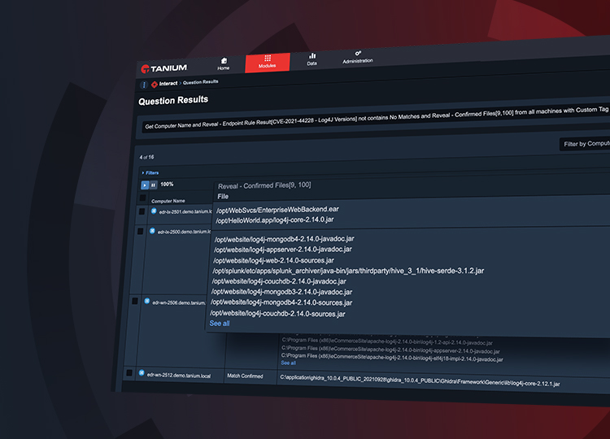This screenshot has width=610, height=439.
Task: Select edr-wn-2512.demo.tanium.local computer name
Action: (179, 376)
